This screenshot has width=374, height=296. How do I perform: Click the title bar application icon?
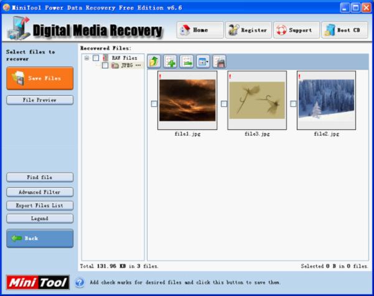tap(6, 7)
